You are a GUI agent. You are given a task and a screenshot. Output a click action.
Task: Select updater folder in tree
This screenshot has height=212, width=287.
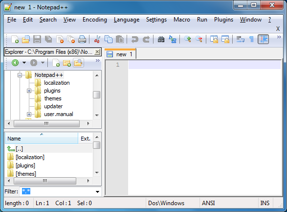click(53, 106)
